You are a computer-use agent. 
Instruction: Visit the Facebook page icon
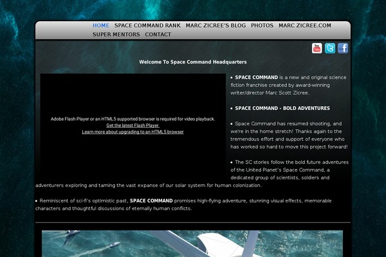[343, 48]
